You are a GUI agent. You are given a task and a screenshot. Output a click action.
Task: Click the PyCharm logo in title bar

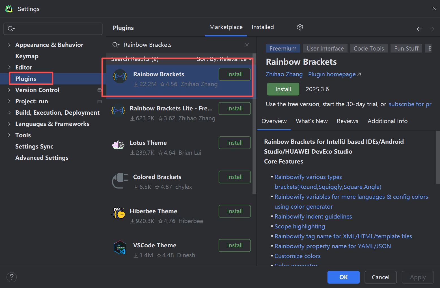tap(9, 9)
